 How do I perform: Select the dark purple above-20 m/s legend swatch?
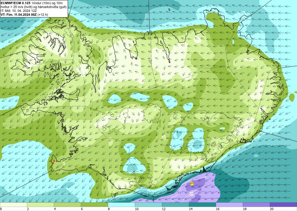283,205
